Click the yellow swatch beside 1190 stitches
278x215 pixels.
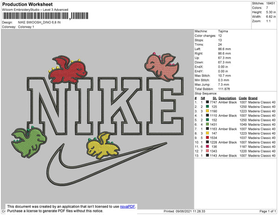pos(207,111)
